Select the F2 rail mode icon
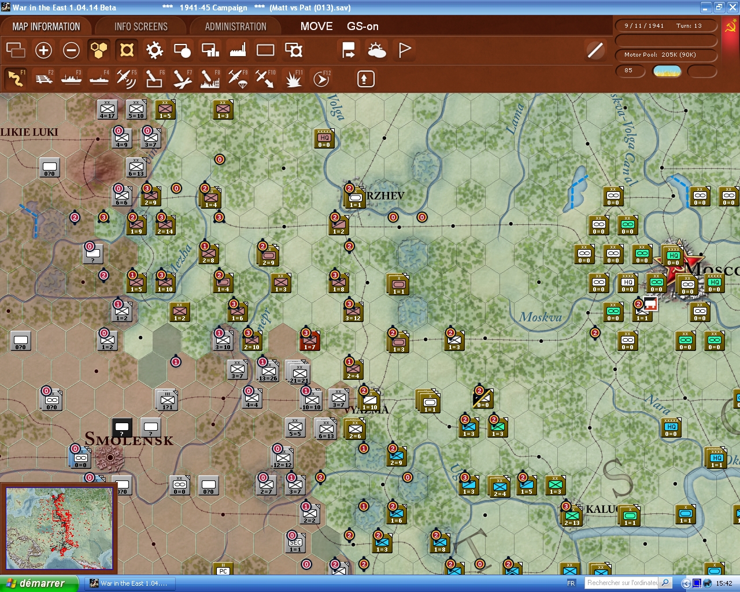This screenshot has height=592, width=740. click(43, 78)
